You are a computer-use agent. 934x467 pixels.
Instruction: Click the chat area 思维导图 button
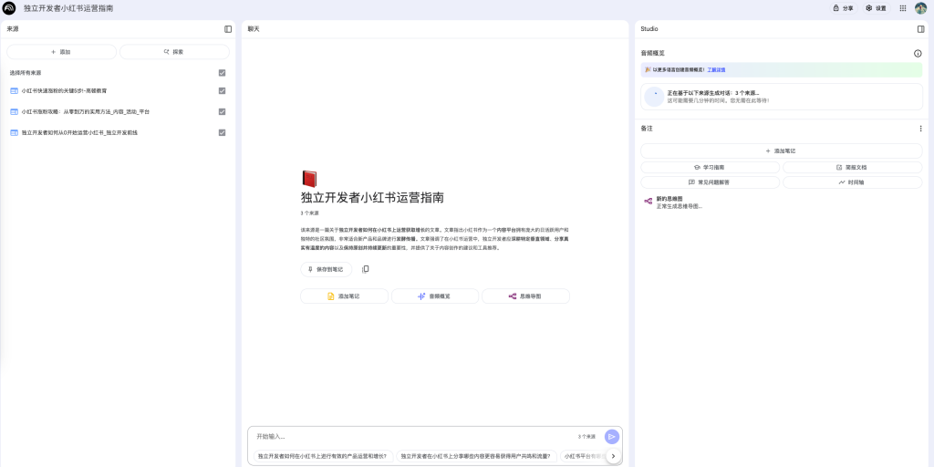(525, 296)
